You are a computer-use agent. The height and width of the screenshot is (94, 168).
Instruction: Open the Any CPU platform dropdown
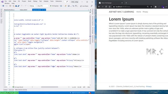pos(43,6)
